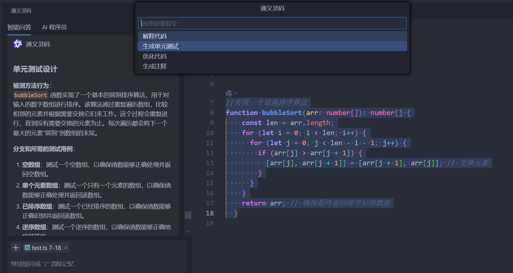Open the 通义灵码 inline code lens icon

pyautogui.click(x=228, y=93)
